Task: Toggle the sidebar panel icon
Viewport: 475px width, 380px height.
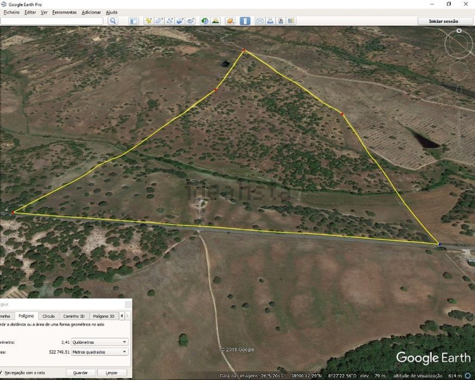Action: click(134, 21)
